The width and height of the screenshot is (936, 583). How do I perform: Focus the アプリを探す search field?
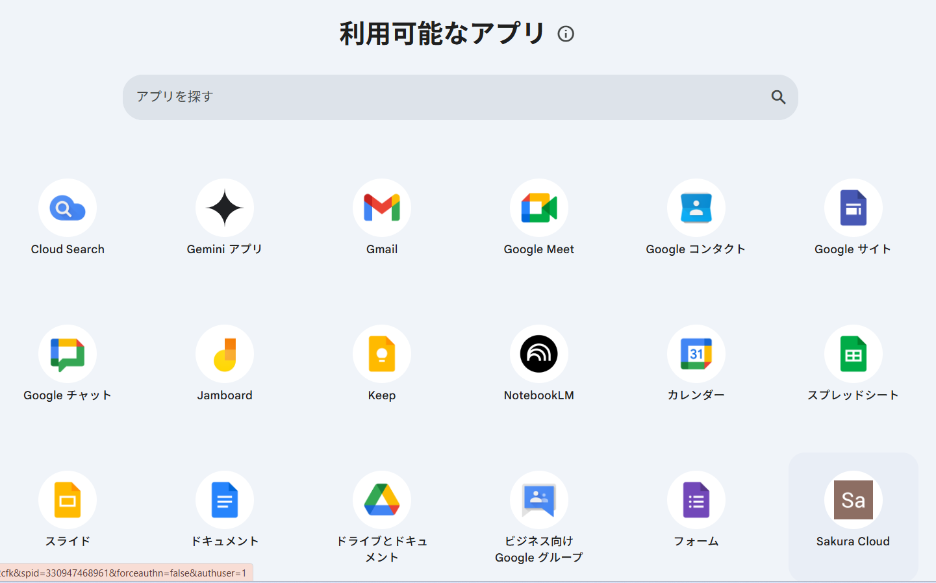(x=461, y=97)
